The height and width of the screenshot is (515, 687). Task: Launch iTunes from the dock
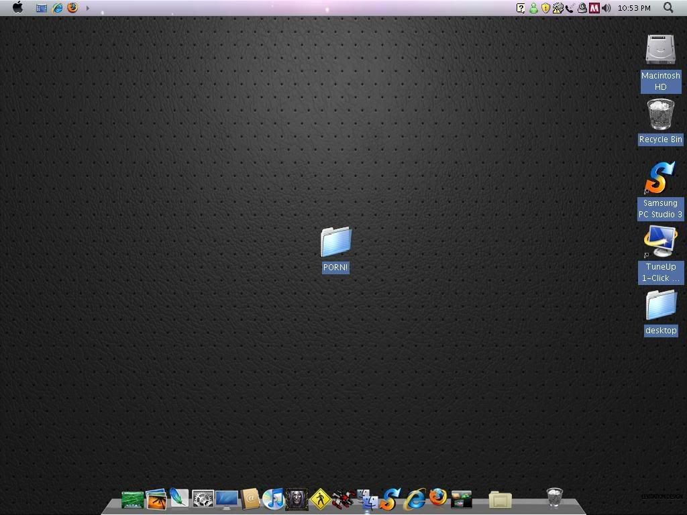click(273, 498)
